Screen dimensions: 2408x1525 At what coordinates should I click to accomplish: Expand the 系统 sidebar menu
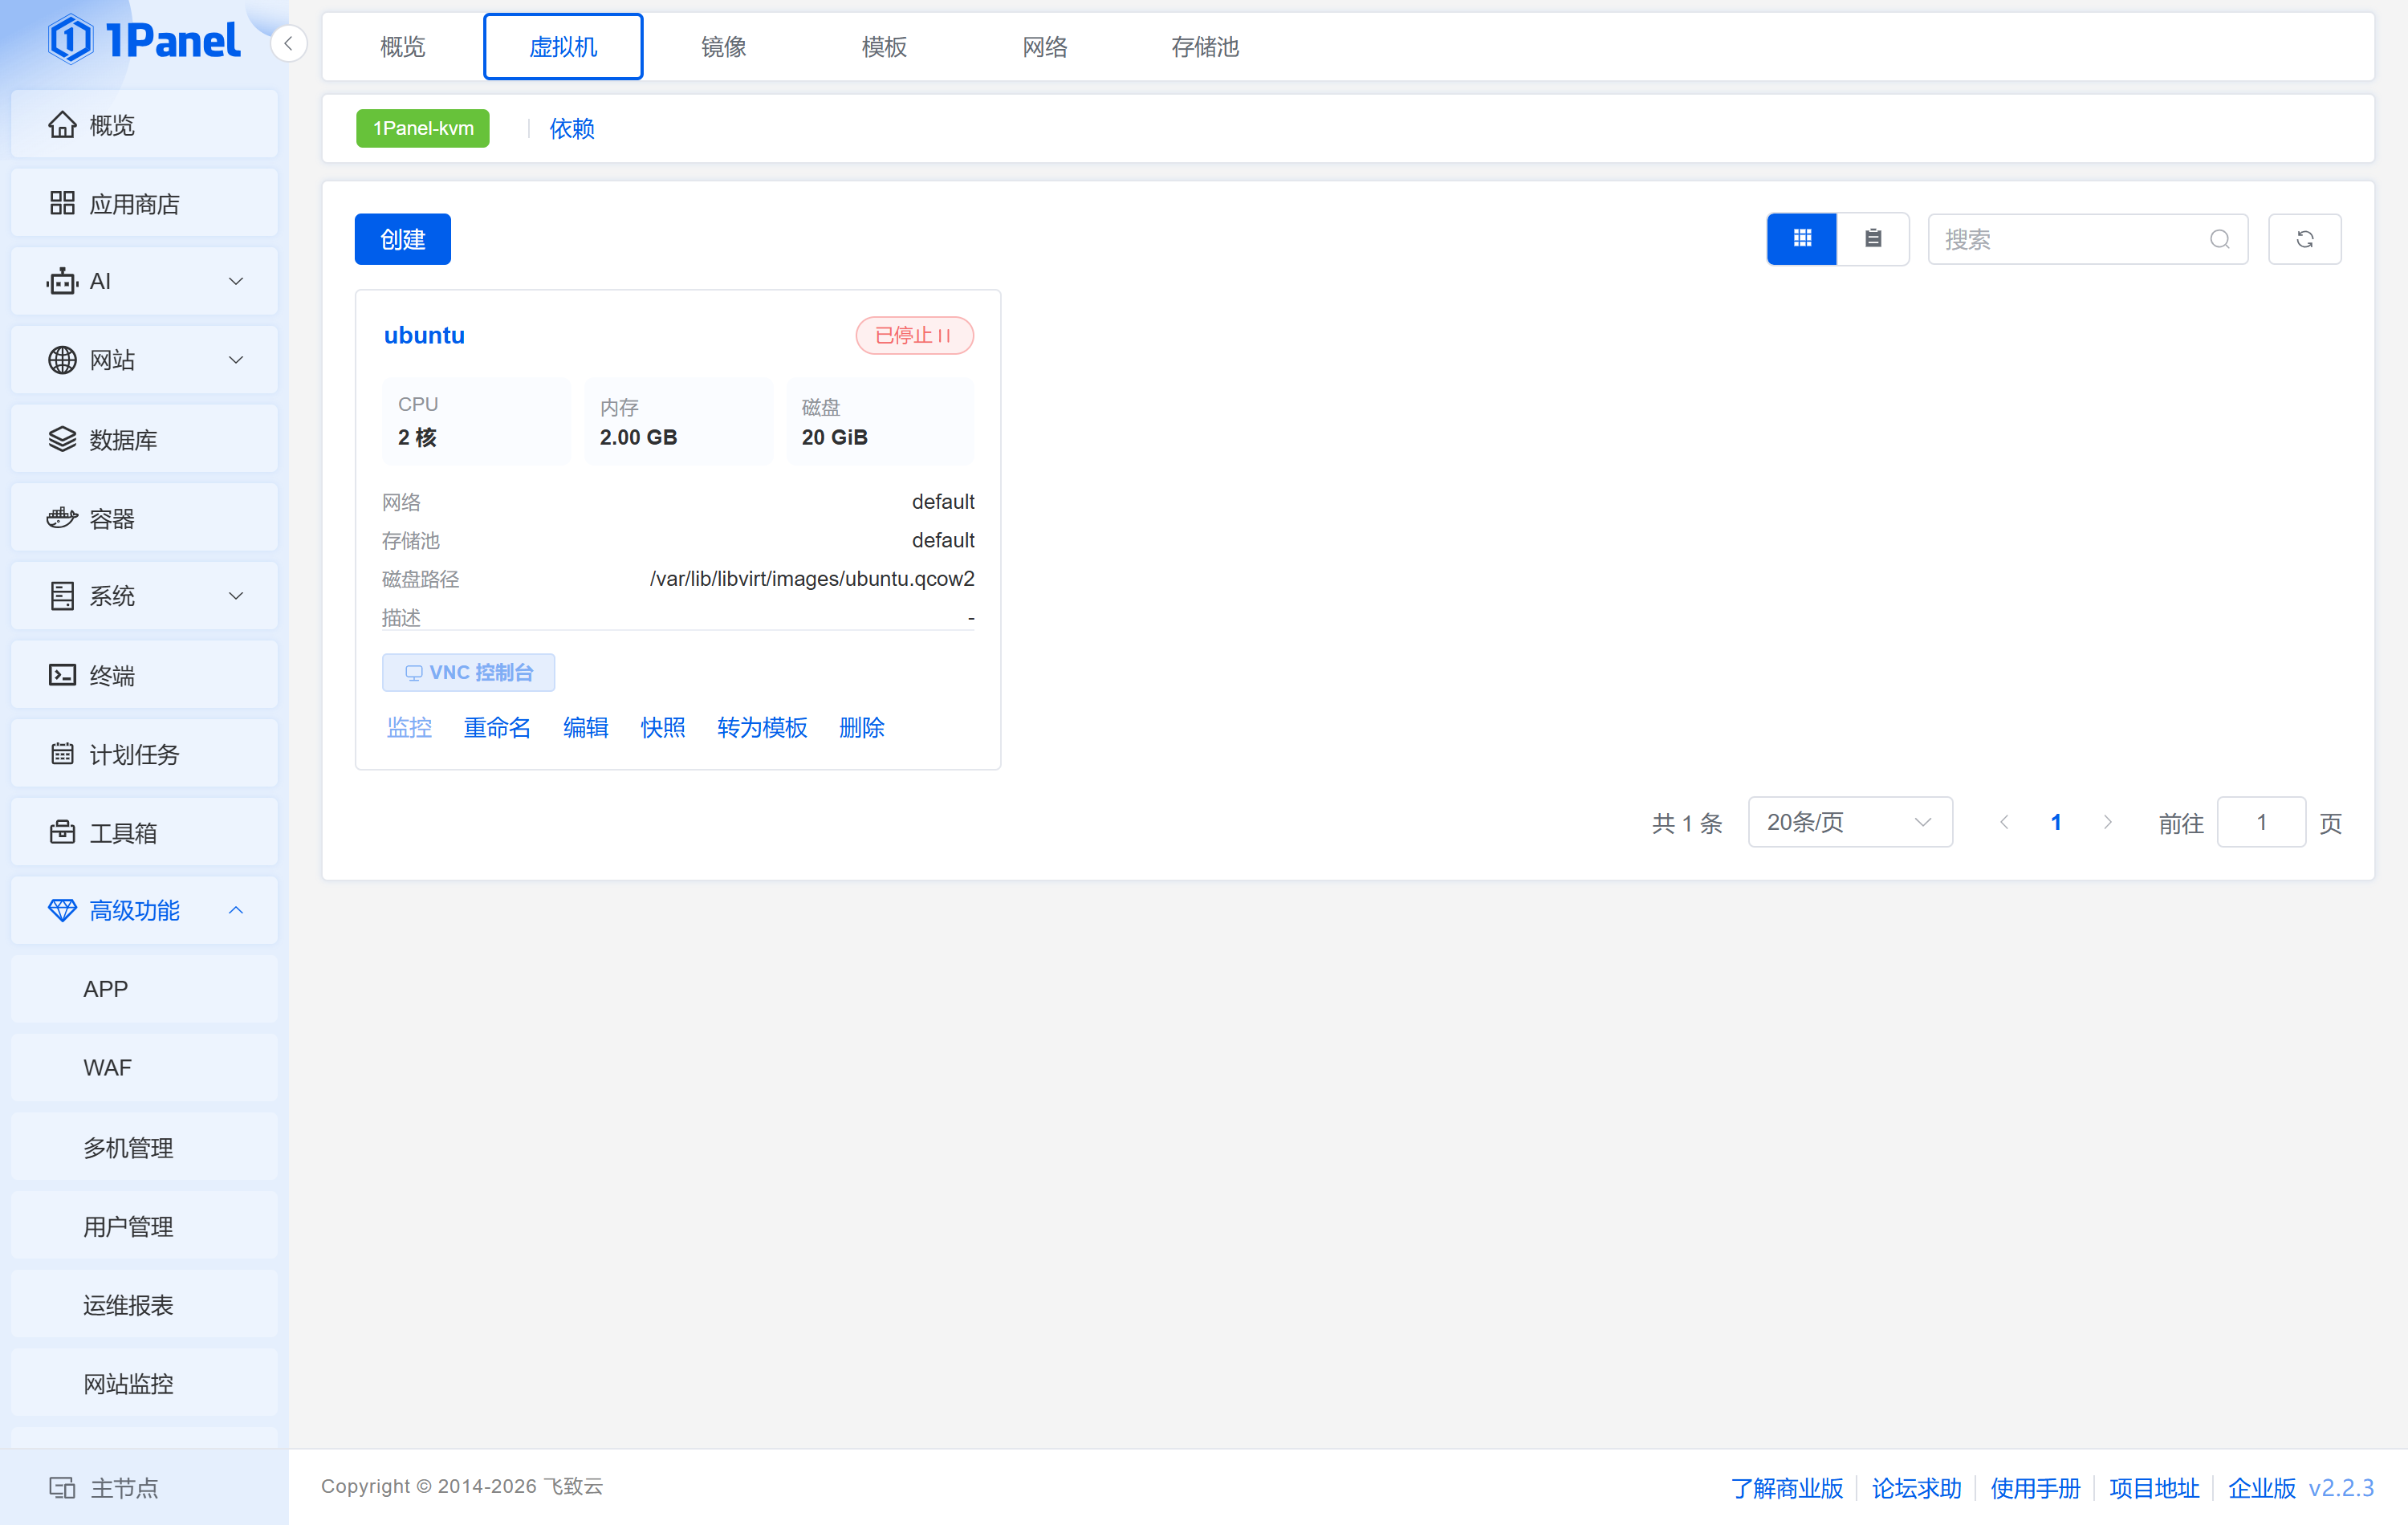coord(144,596)
